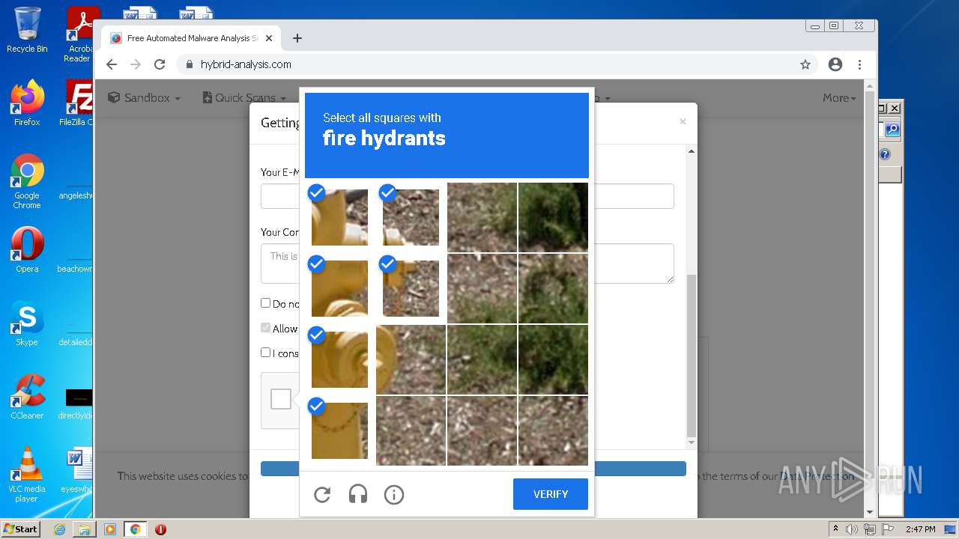The image size is (959, 539).
Task: Open the Chrome profile avatar icon
Action: tap(835, 64)
